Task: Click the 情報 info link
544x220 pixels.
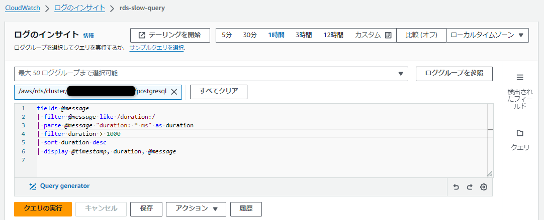Action: [x=88, y=35]
